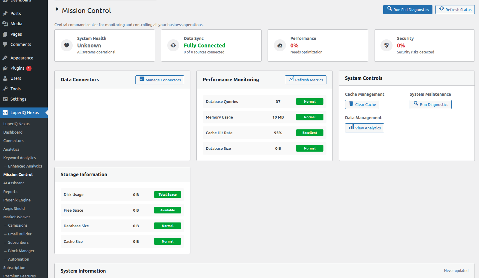
Task: Click the System Health heart icon
Action: (x=67, y=45)
